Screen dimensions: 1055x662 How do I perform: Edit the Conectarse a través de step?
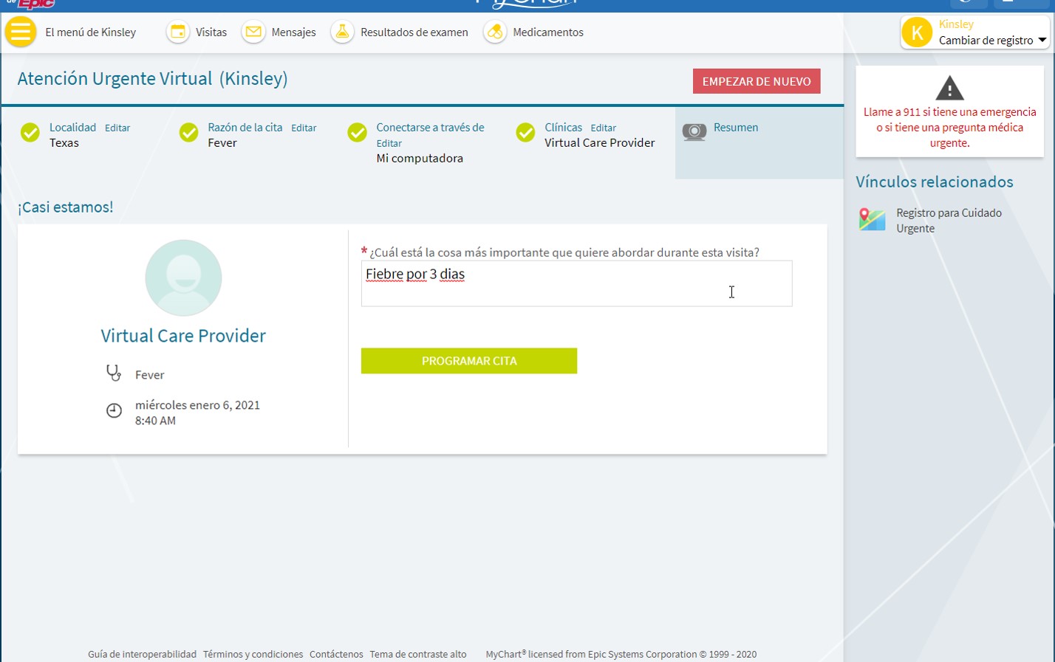[389, 144]
